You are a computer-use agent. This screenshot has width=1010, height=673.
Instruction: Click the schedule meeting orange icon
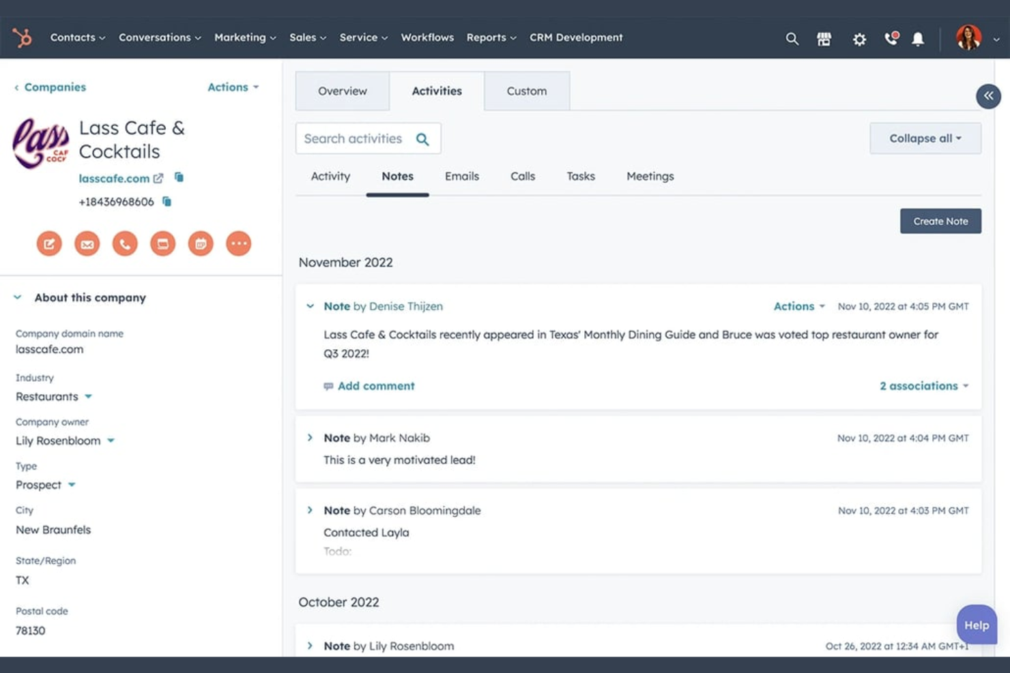coord(201,243)
